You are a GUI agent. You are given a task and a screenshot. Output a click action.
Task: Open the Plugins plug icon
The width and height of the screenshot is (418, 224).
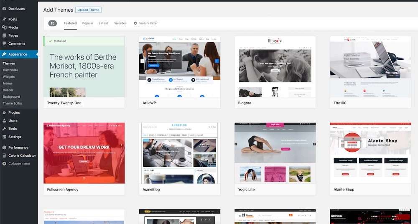click(4, 112)
